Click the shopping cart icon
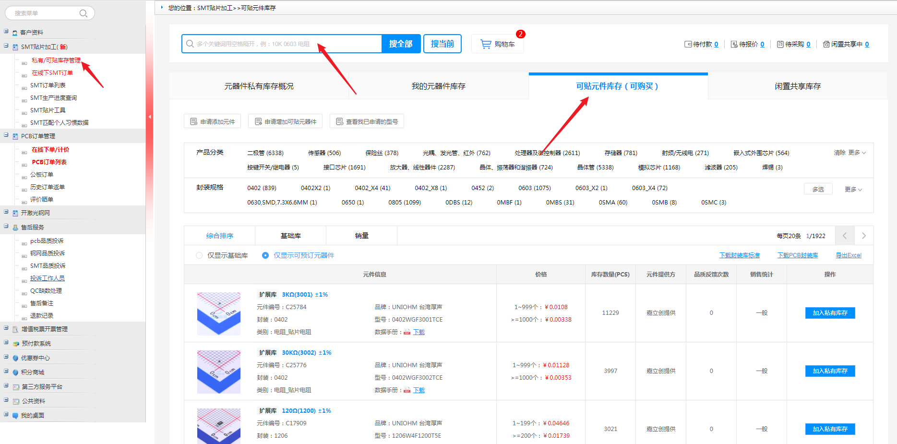Image resolution: width=897 pixels, height=444 pixels. point(486,44)
